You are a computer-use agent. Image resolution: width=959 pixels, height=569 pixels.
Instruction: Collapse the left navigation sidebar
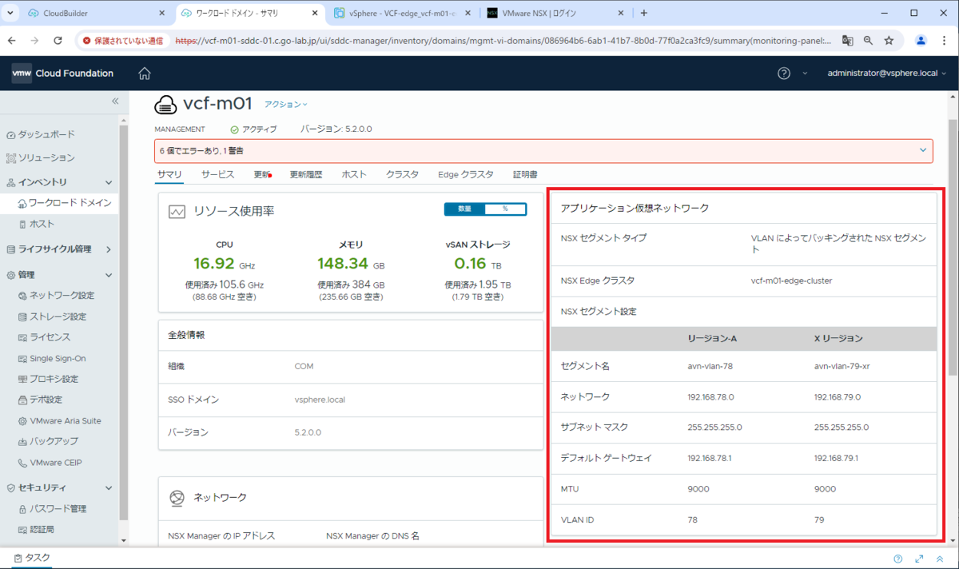coord(115,101)
